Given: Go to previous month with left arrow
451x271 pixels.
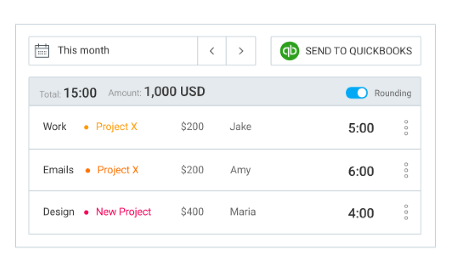Looking at the screenshot, I should click(212, 51).
